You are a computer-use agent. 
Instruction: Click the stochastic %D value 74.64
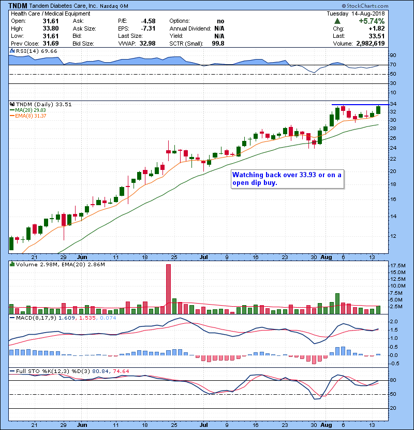click(121, 371)
